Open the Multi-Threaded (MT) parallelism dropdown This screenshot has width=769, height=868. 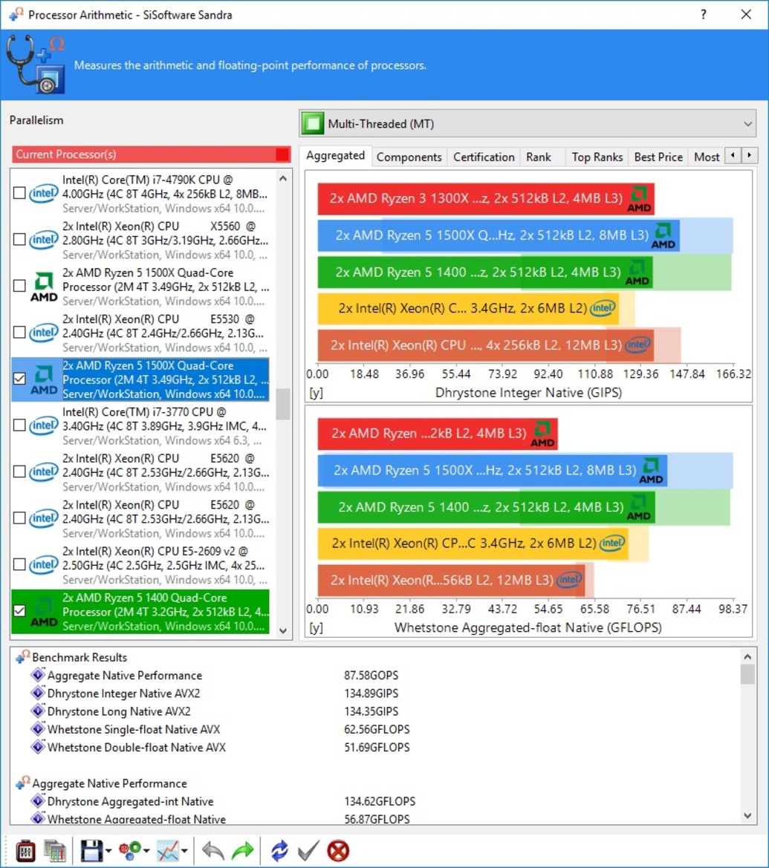point(528,123)
